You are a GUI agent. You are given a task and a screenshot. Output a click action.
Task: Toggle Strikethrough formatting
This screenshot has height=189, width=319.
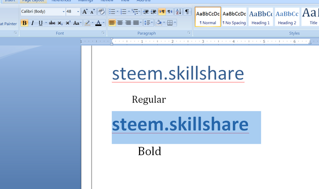click(x=52, y=23)
